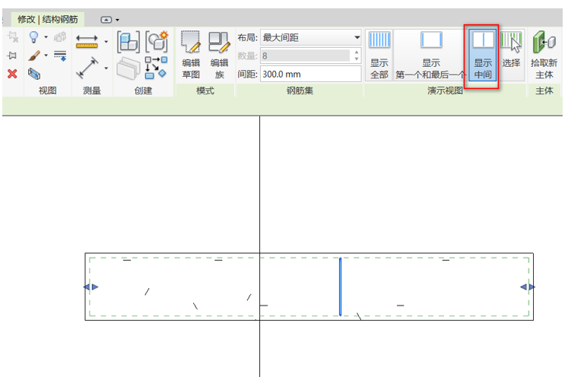Image resolution: width=568 pixels, height=377 pixels.
Task: Click 选择 select bars button
Action: (x=511, y=55)
